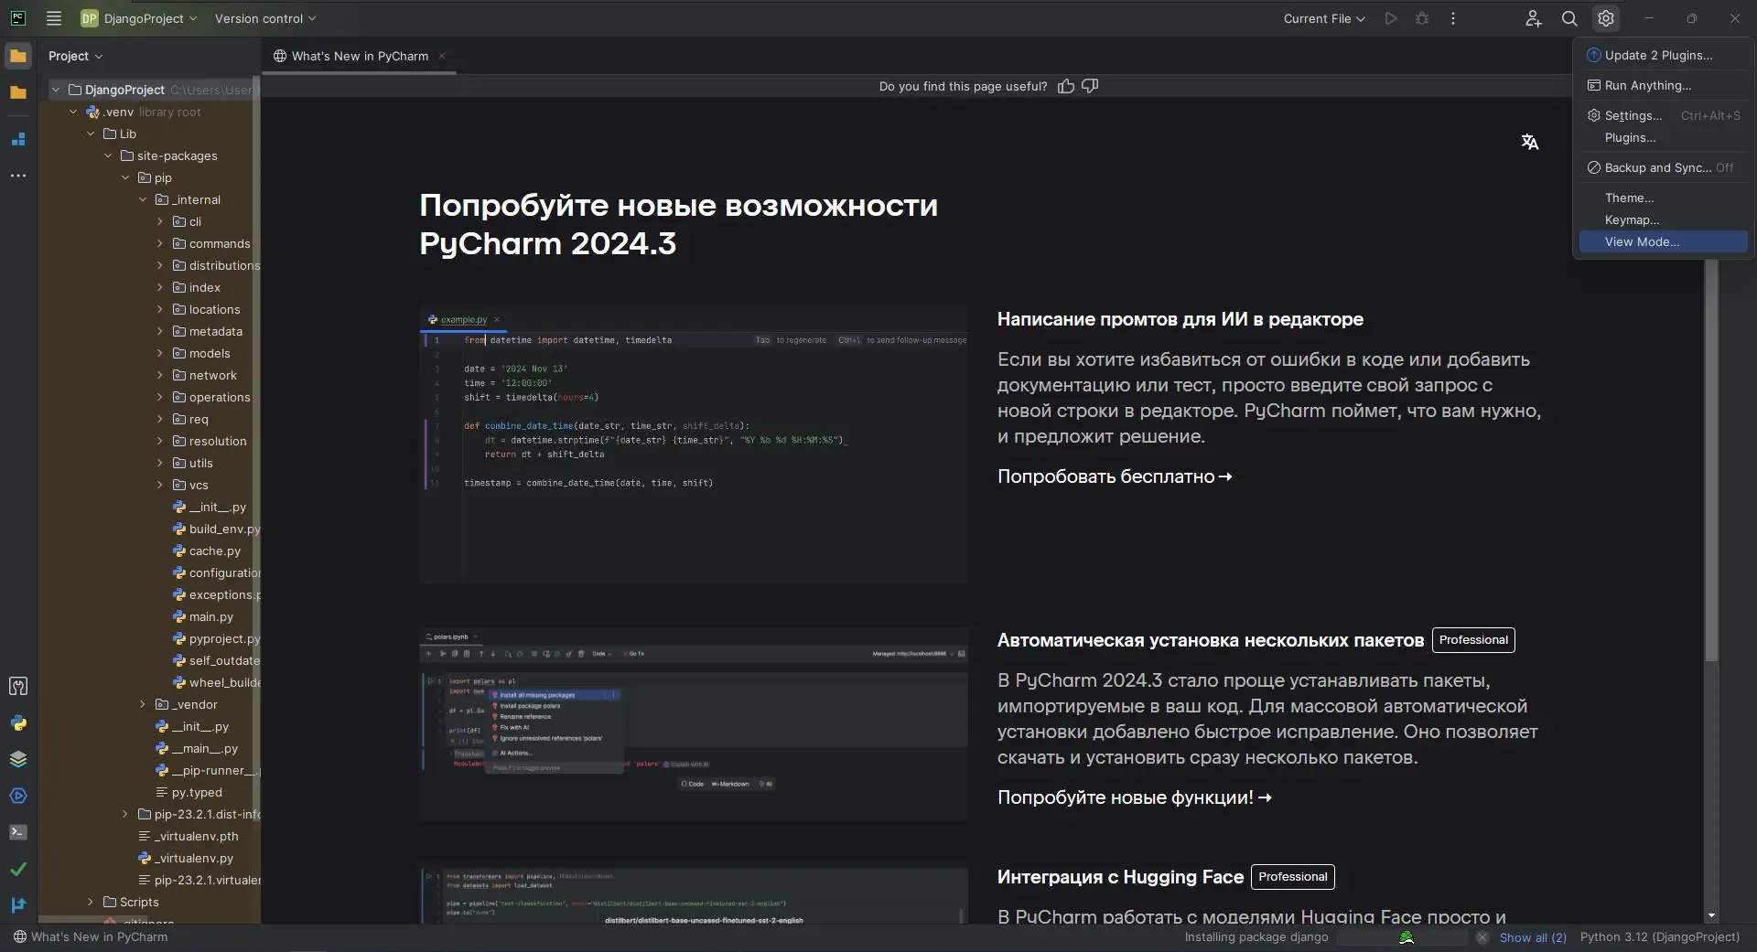Give thumbs down on page feedback

1090,86
